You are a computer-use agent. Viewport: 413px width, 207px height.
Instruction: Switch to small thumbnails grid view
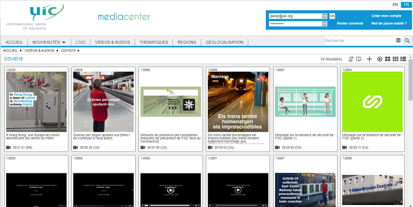395,59
